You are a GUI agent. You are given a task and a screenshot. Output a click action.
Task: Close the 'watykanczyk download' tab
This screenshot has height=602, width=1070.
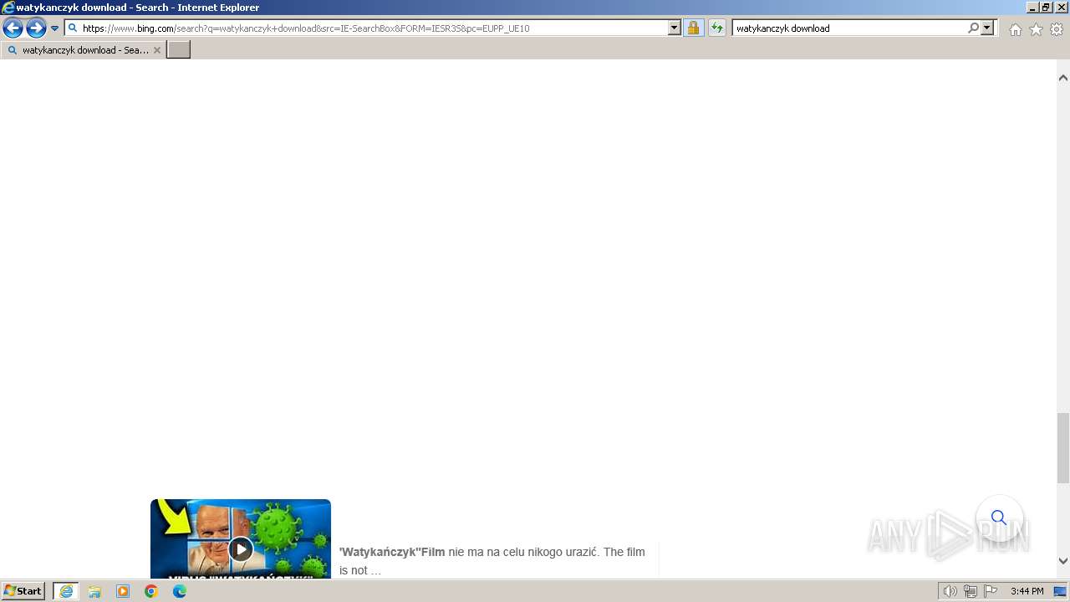(x=157, y=50)
